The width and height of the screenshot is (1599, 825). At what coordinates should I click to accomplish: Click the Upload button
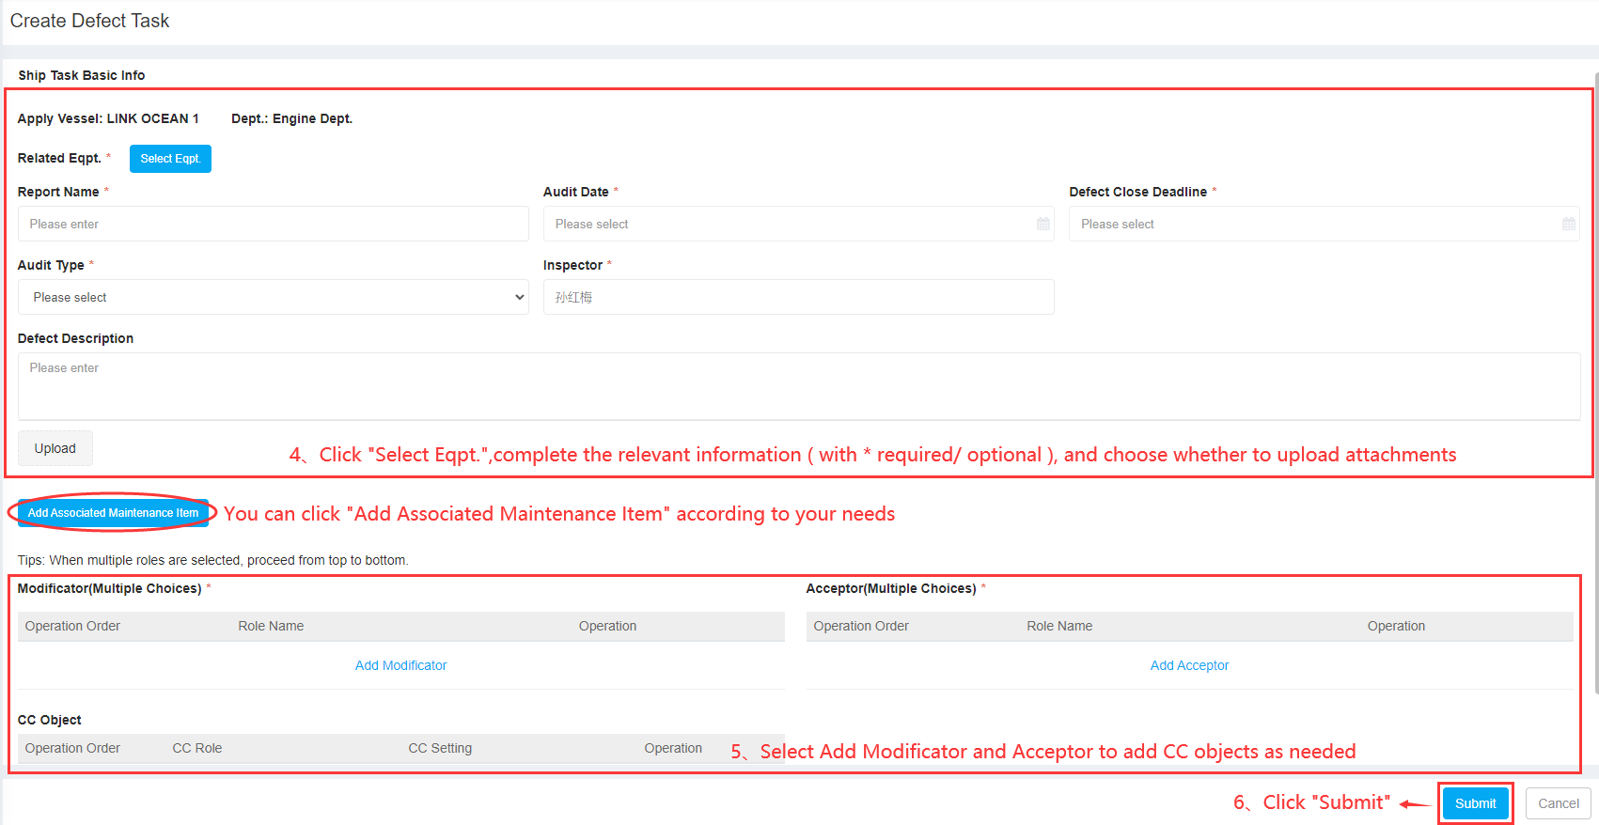click(55, 448)
